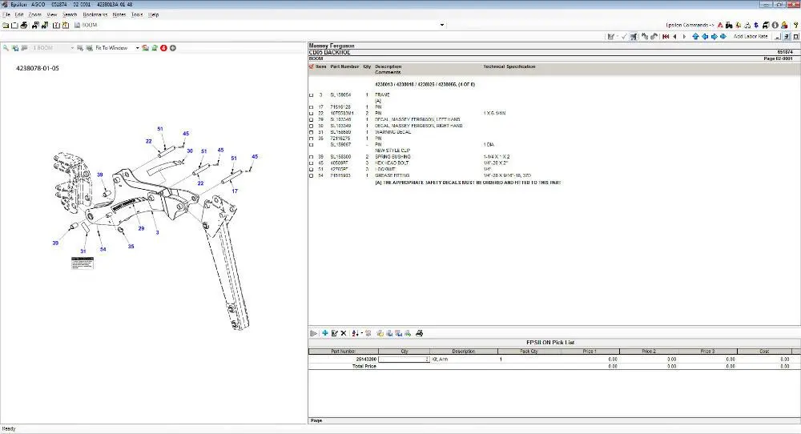
Task: Click the gray plus circle in diagram toolbar
Action: pos(173,48)
